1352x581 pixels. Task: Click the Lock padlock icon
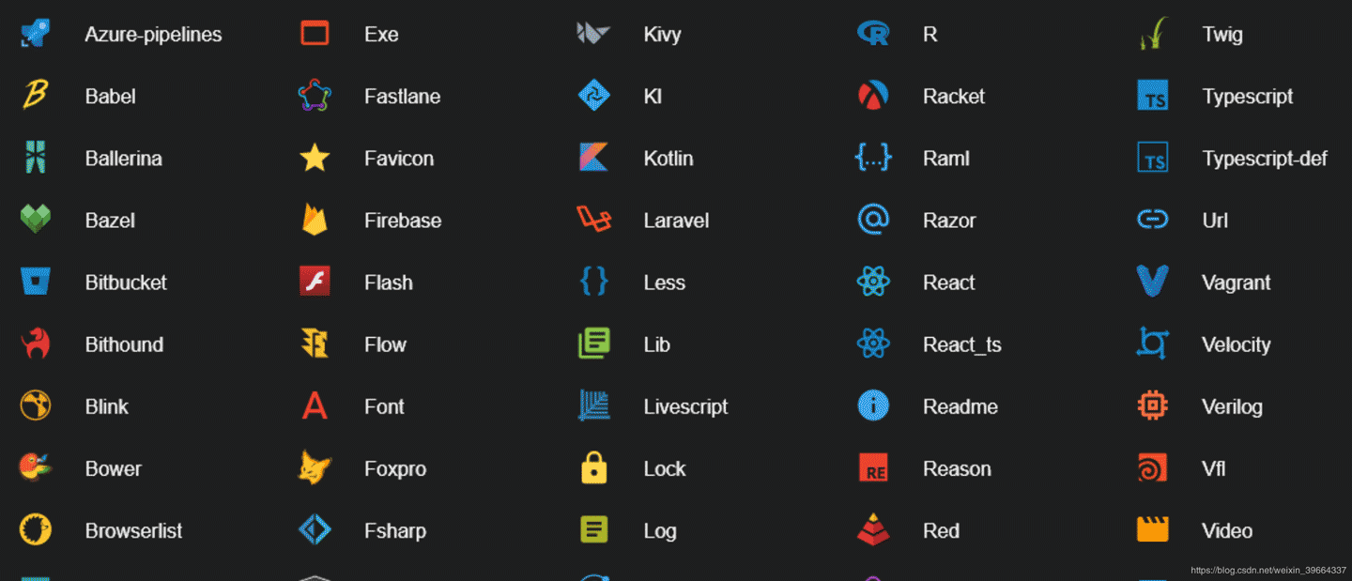point(594,468)
